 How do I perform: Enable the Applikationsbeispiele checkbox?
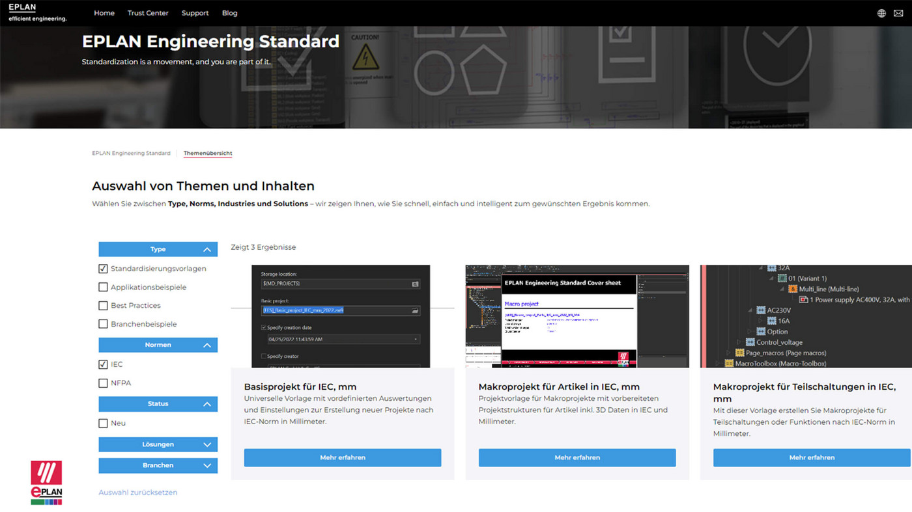pyautogui.click(x=102, y=287)
